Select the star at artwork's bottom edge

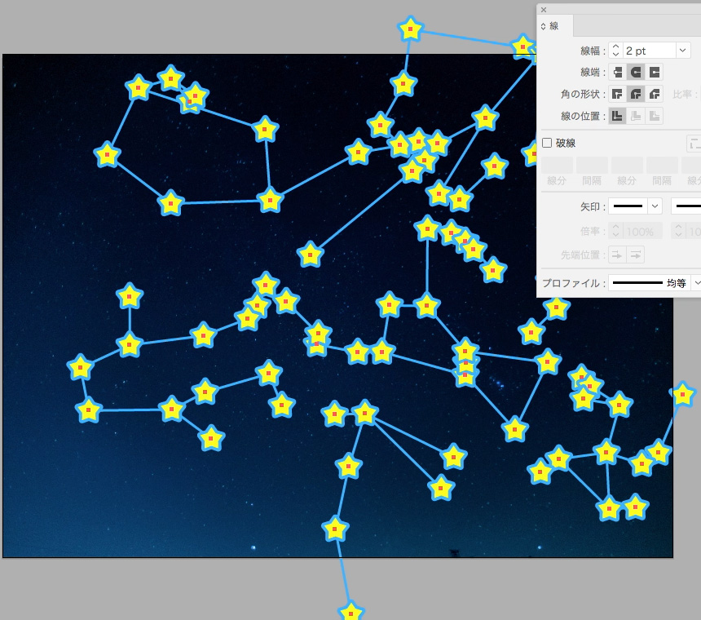tap(350, 612)
